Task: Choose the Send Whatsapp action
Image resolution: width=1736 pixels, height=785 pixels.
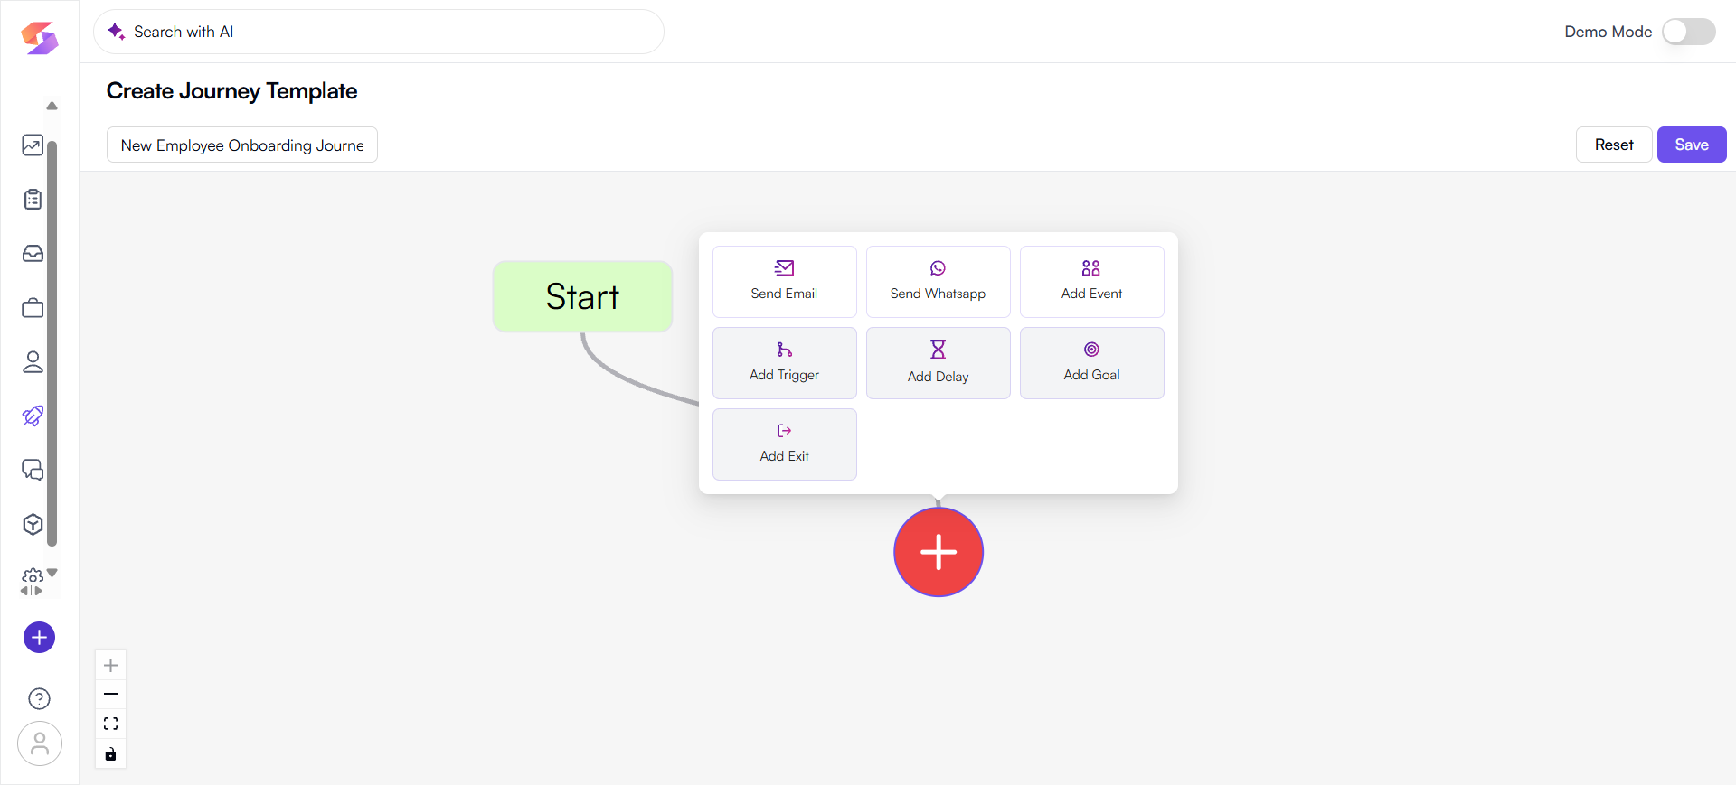Action: click(938, 282)
